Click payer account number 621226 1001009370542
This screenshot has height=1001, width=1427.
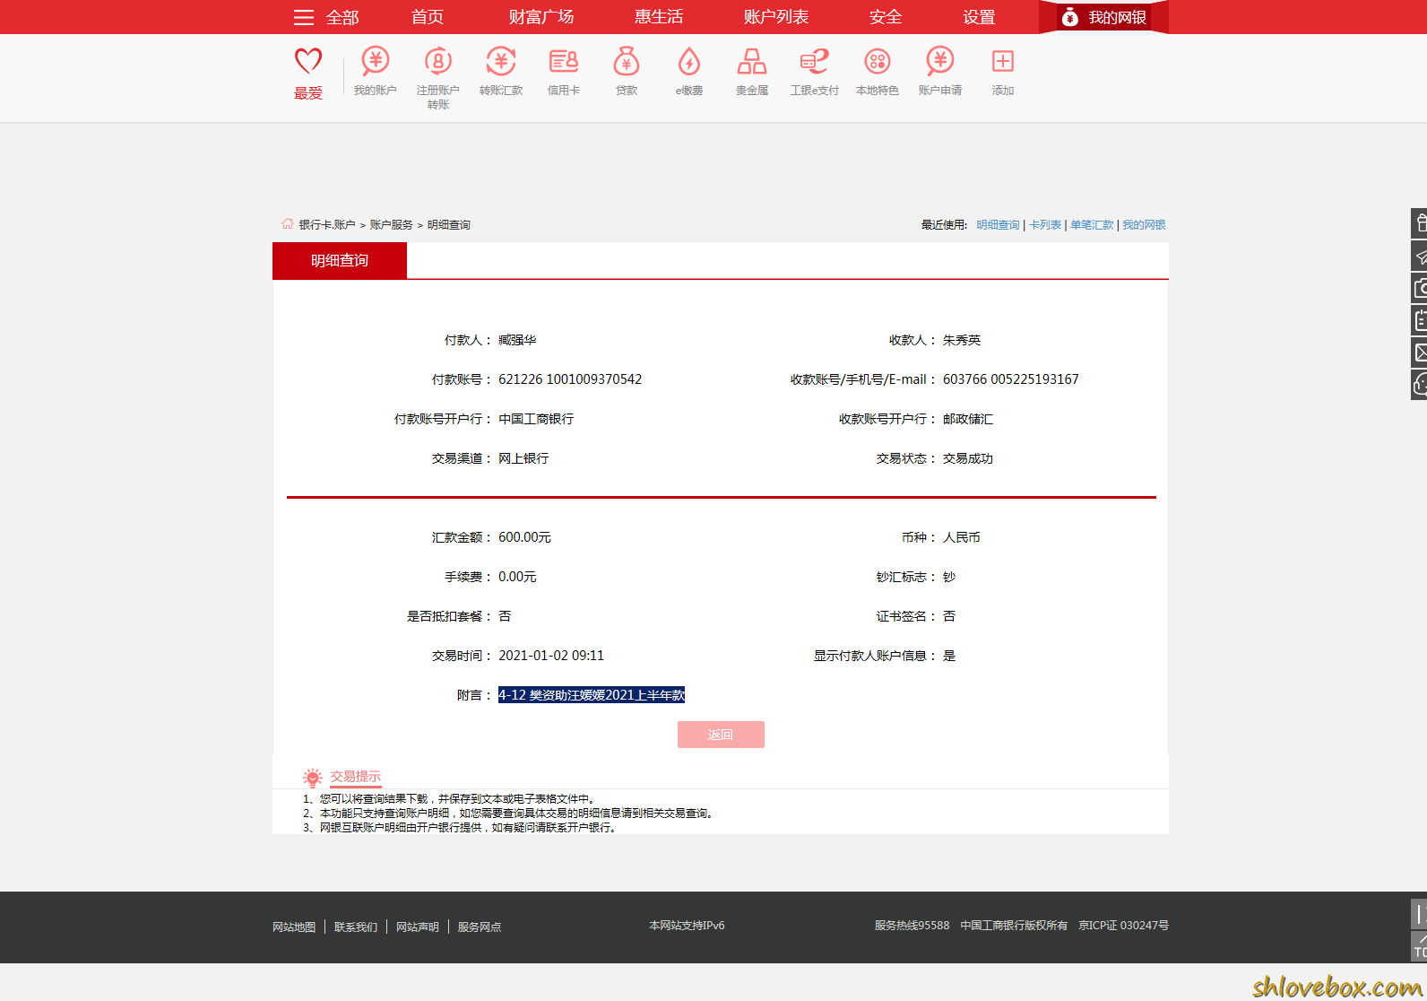click(x=570, y=379)
